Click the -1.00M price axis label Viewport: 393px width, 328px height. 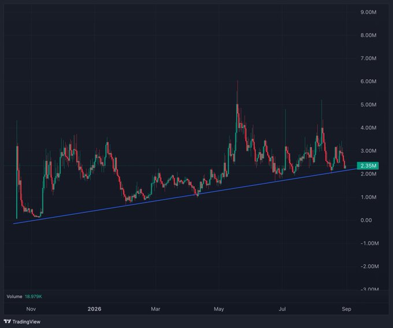pyautogui.click(x=369, y=243)
